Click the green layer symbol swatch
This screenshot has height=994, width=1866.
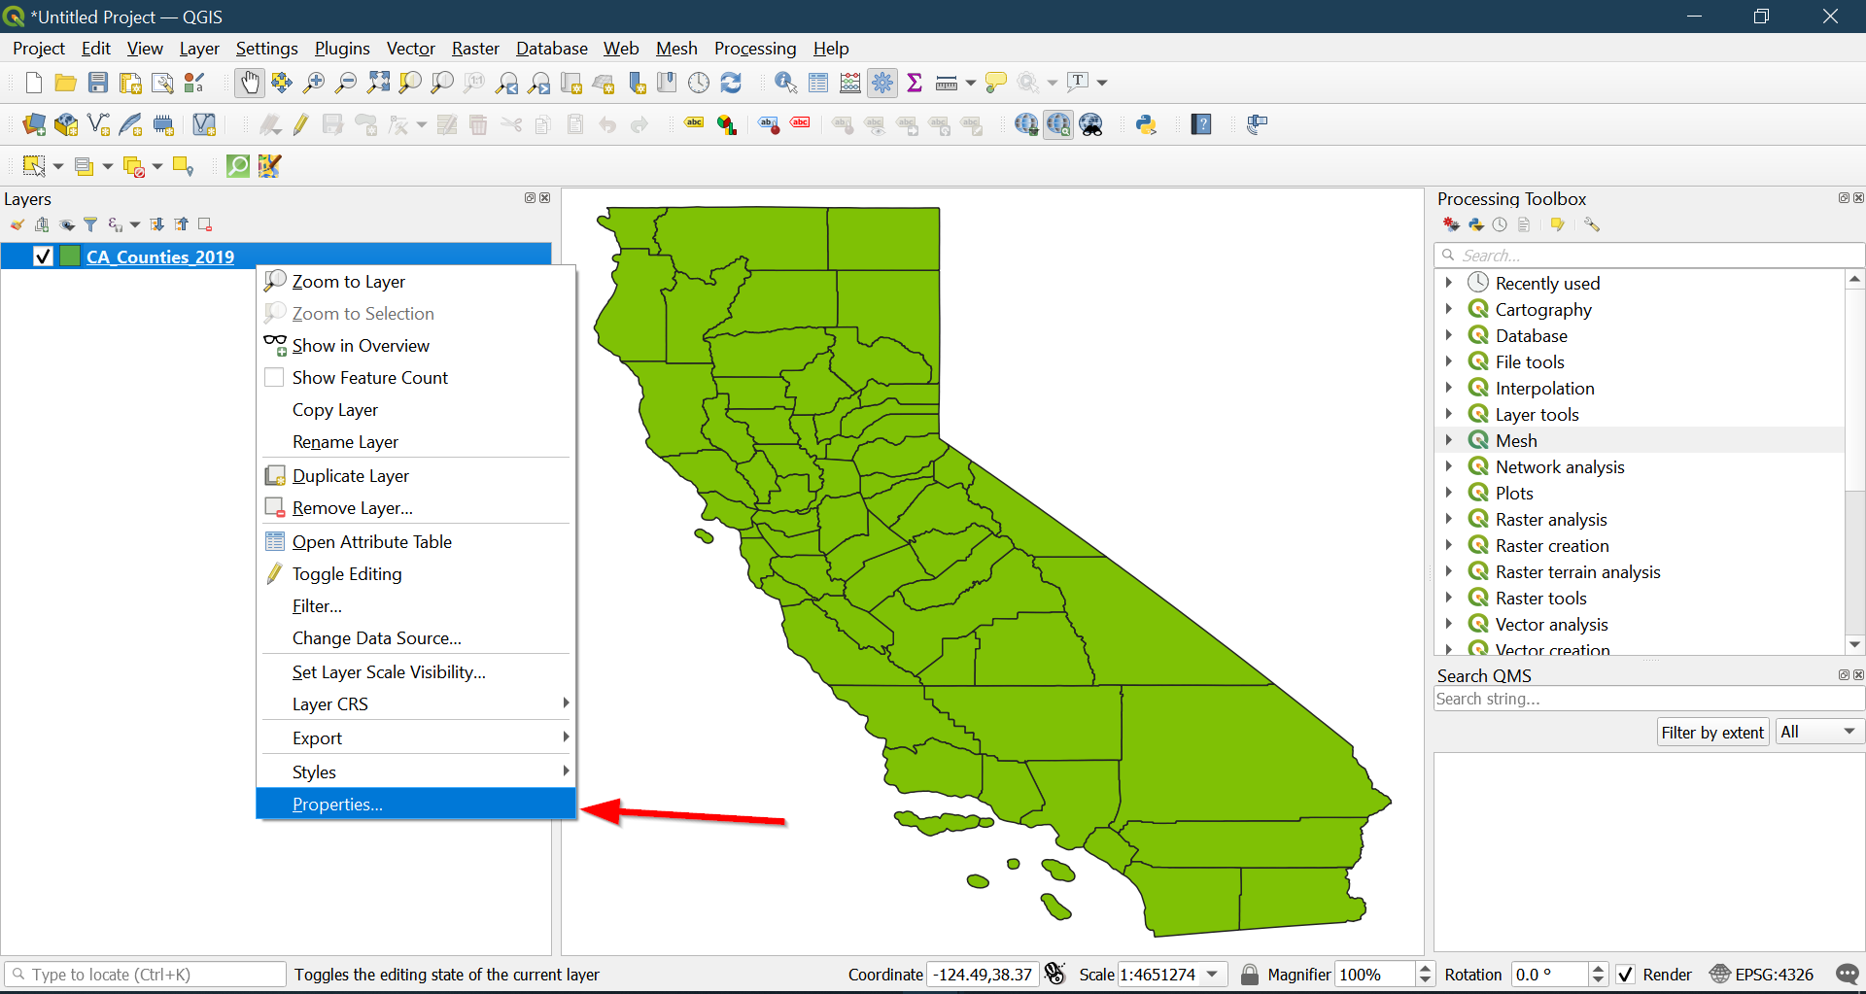pos(70,257)
